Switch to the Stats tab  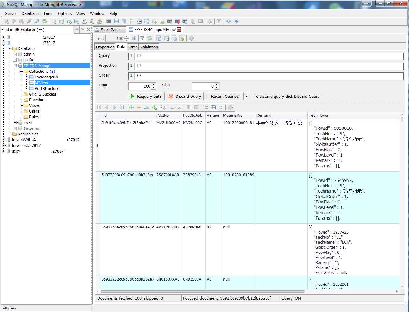pyautogui.click(x=133, y=47)
